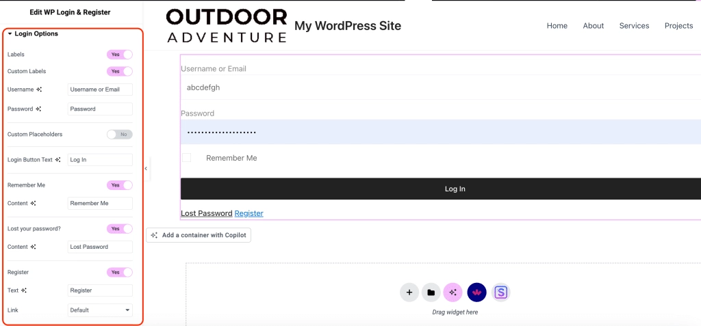Enable the Custom Placeholders toggle

tap(119, 135)
